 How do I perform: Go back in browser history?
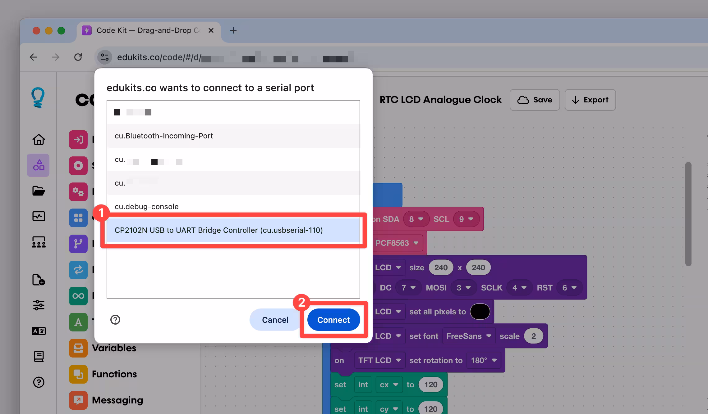33,57
